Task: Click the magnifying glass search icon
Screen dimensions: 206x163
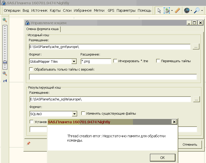Action: tap(197, 11)
